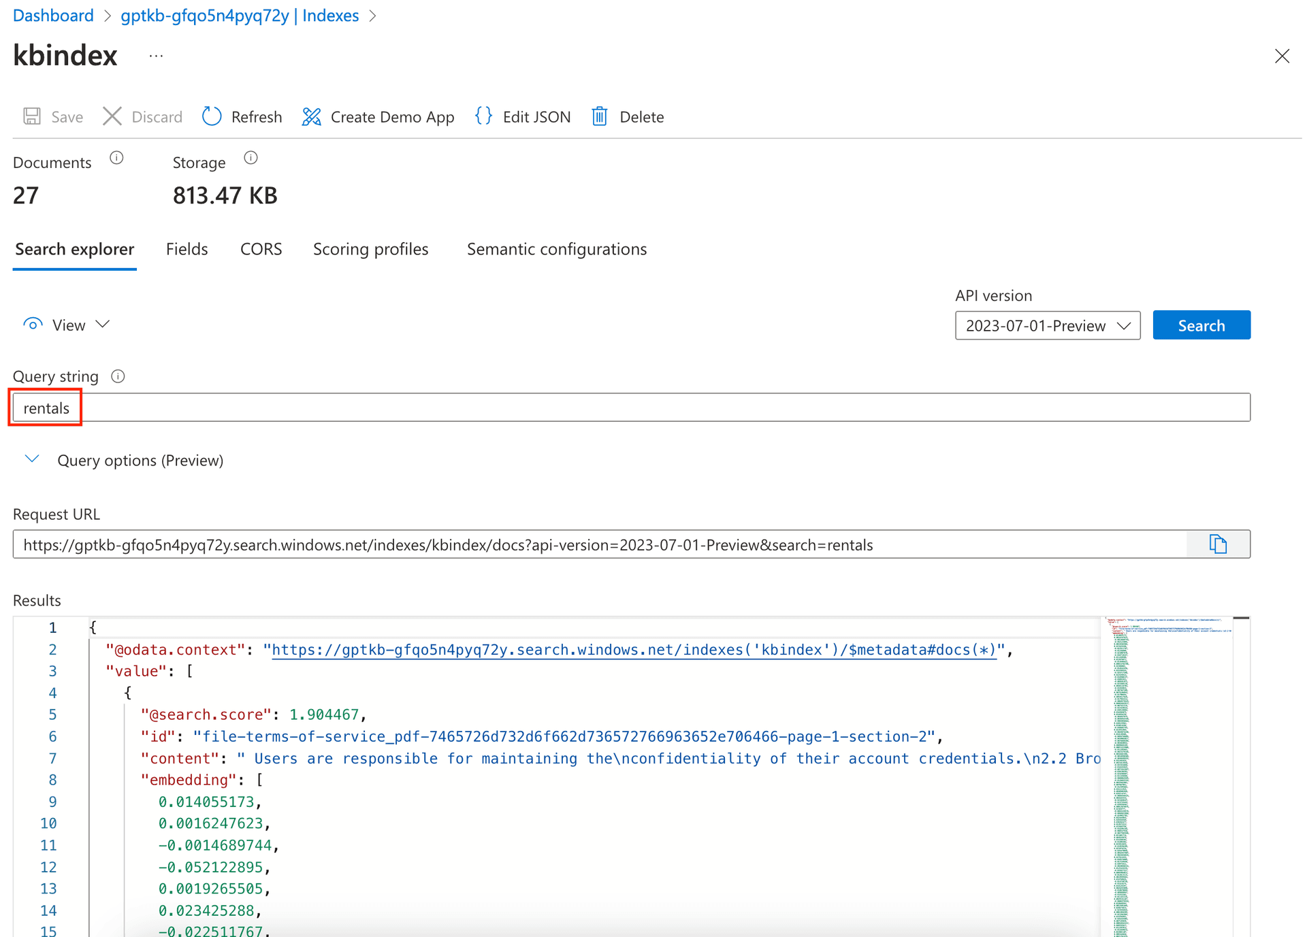Image resolution: width=1307 pixels, height=937 pixels.
Task: Click the value -0.052122895 in results
Action: [x=210, y=867]
